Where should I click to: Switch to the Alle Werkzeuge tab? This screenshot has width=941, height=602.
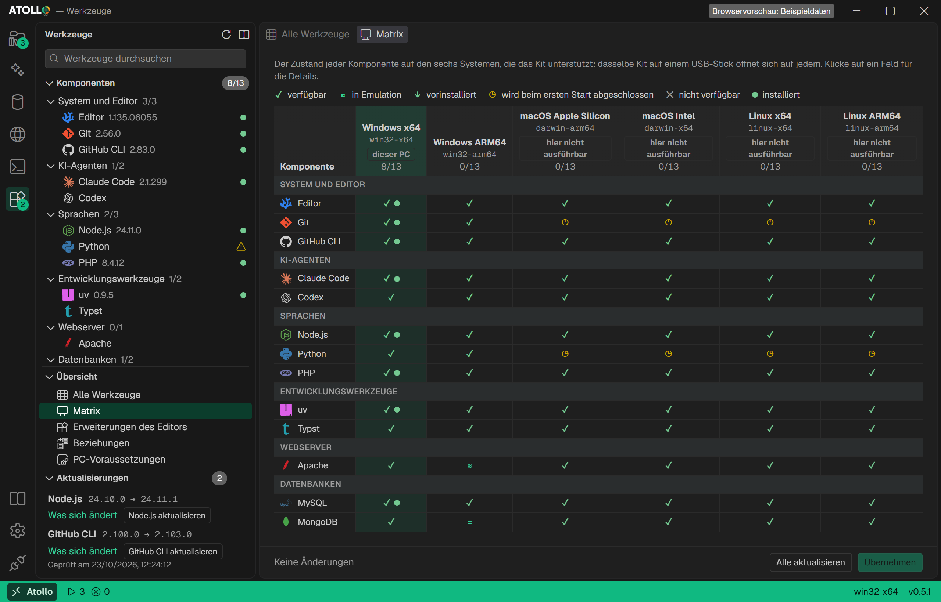pyautogui.click(x=308, y=35)
